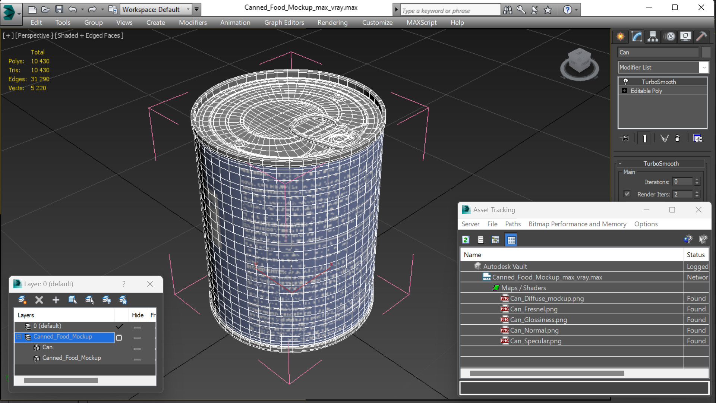Switch to the Modify command panel tab
The width and height of the screenshot is (716, 403).
[x=637, y=36]
